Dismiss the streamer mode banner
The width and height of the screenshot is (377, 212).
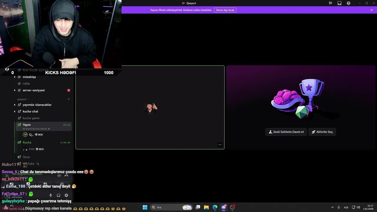pyautogui.click(x=372, y=10)
